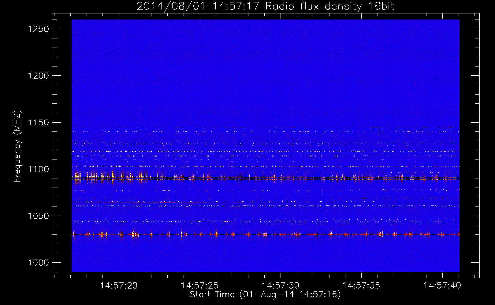Select the 1150 frequency tick label
Screen dimensions: 495x305
click(x=38, y=123)
